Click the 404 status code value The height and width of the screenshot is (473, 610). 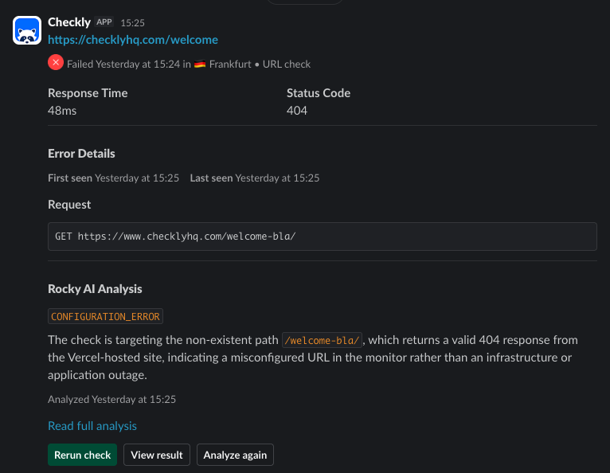(297, 111)
